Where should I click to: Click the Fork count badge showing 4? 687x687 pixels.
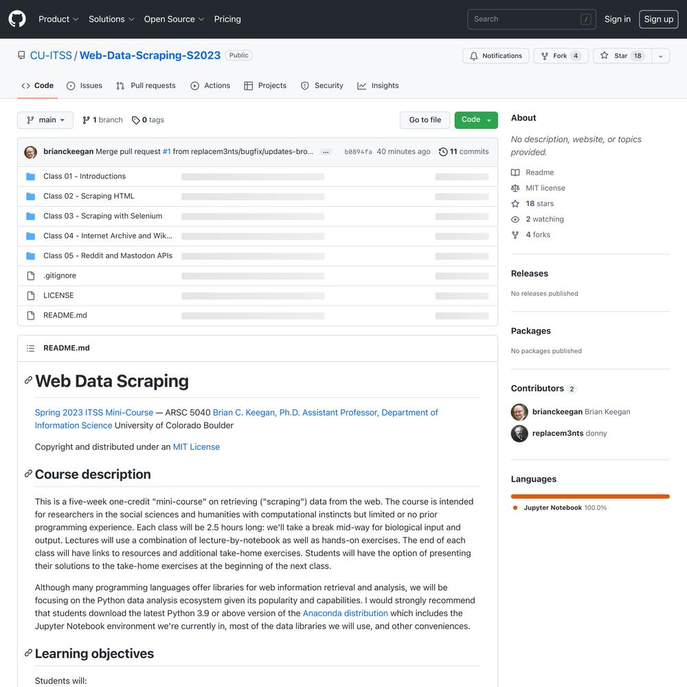point(576,56)
